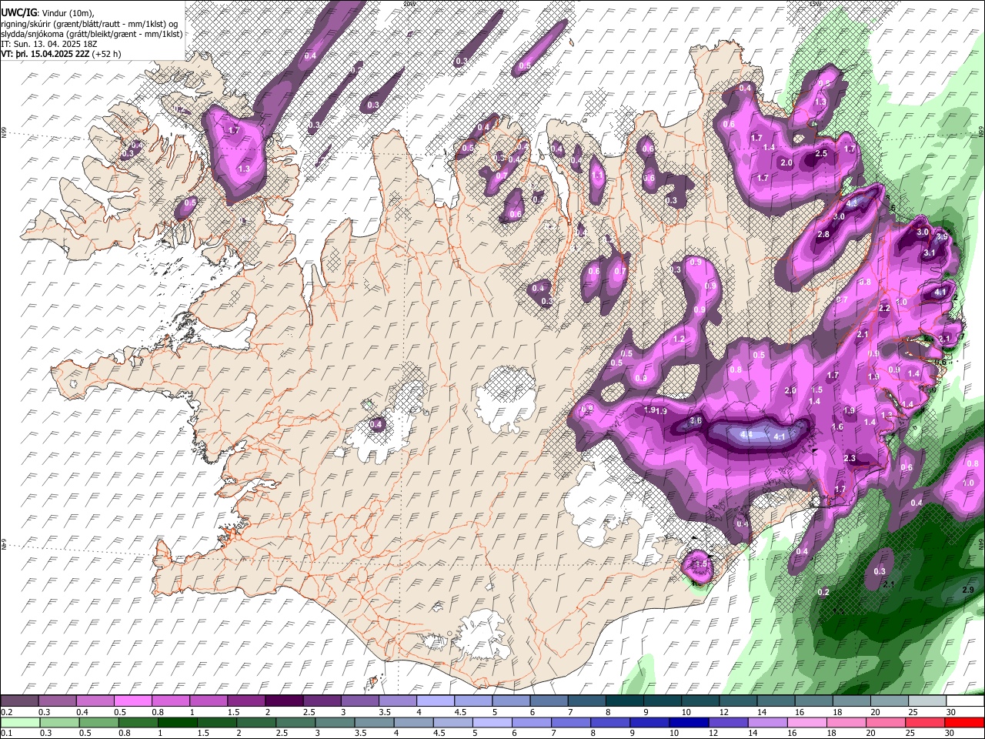Viewport: 985px width, 739px height.
Task: Click the '3.9' snowfall value on the east coast
Action: point(941,237)
